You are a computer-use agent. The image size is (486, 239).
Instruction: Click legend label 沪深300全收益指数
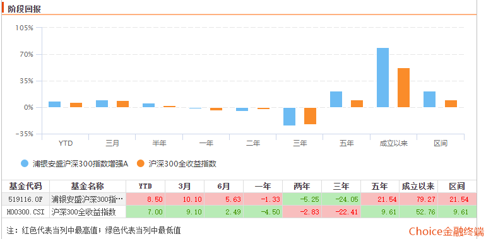click(182, 164)
